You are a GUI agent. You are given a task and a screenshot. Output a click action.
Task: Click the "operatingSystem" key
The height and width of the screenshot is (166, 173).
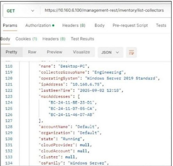(59, 78)
